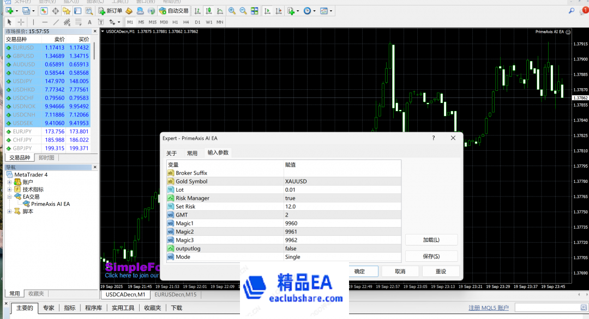
Task: Switch chart to H1 timeframe
Action: (x=175, y=22)
